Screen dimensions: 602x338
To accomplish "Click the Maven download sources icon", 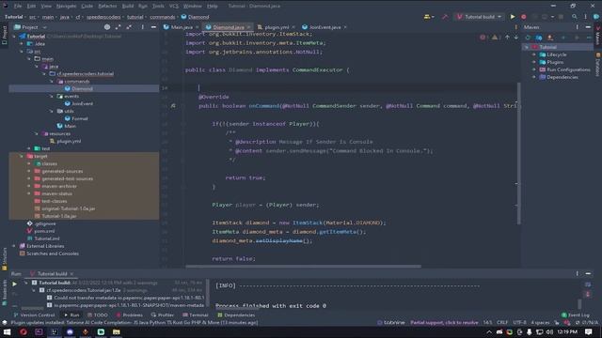I will tap(549, 38).
